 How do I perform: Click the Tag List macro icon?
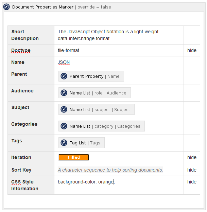[64, 143]
